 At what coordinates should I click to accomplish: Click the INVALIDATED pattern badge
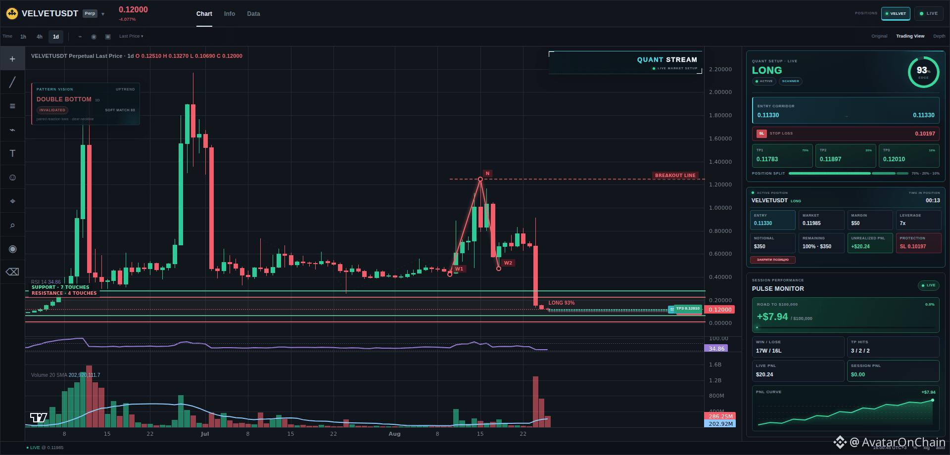coord(52,110)
